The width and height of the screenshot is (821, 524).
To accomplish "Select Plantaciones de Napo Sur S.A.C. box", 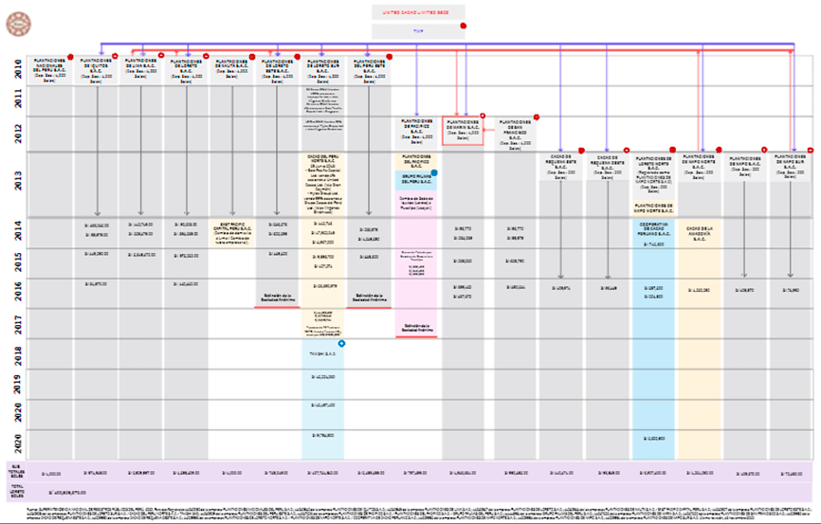I will pos(791,167).
